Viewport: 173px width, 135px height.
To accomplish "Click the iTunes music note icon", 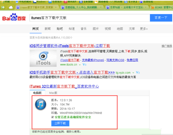I will (41, 104).
